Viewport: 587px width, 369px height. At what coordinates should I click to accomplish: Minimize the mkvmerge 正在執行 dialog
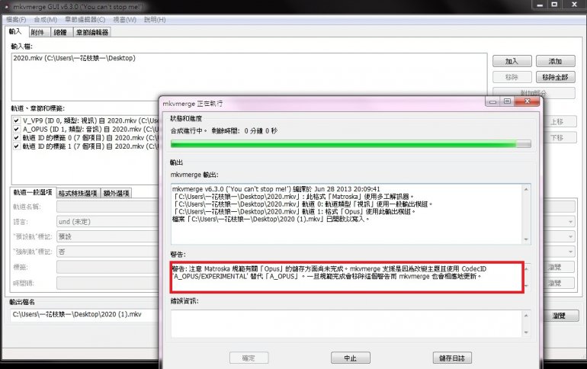[493, 101]
